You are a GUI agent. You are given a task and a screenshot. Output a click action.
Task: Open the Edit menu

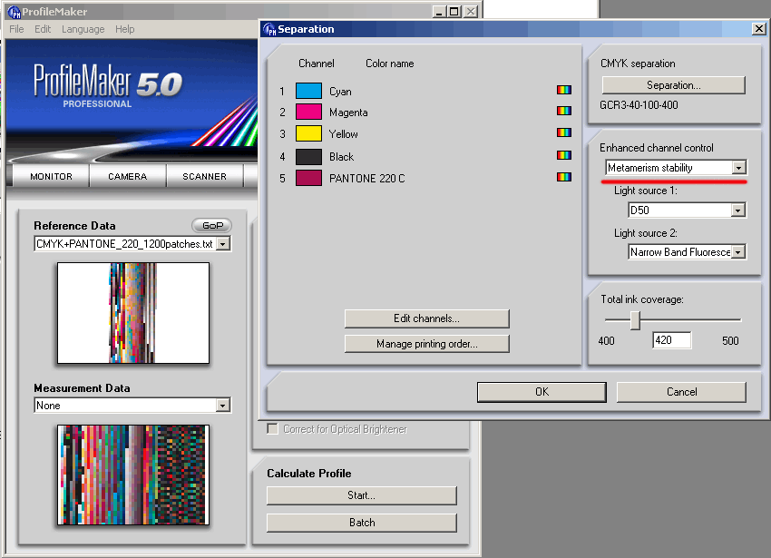(43, 29)
